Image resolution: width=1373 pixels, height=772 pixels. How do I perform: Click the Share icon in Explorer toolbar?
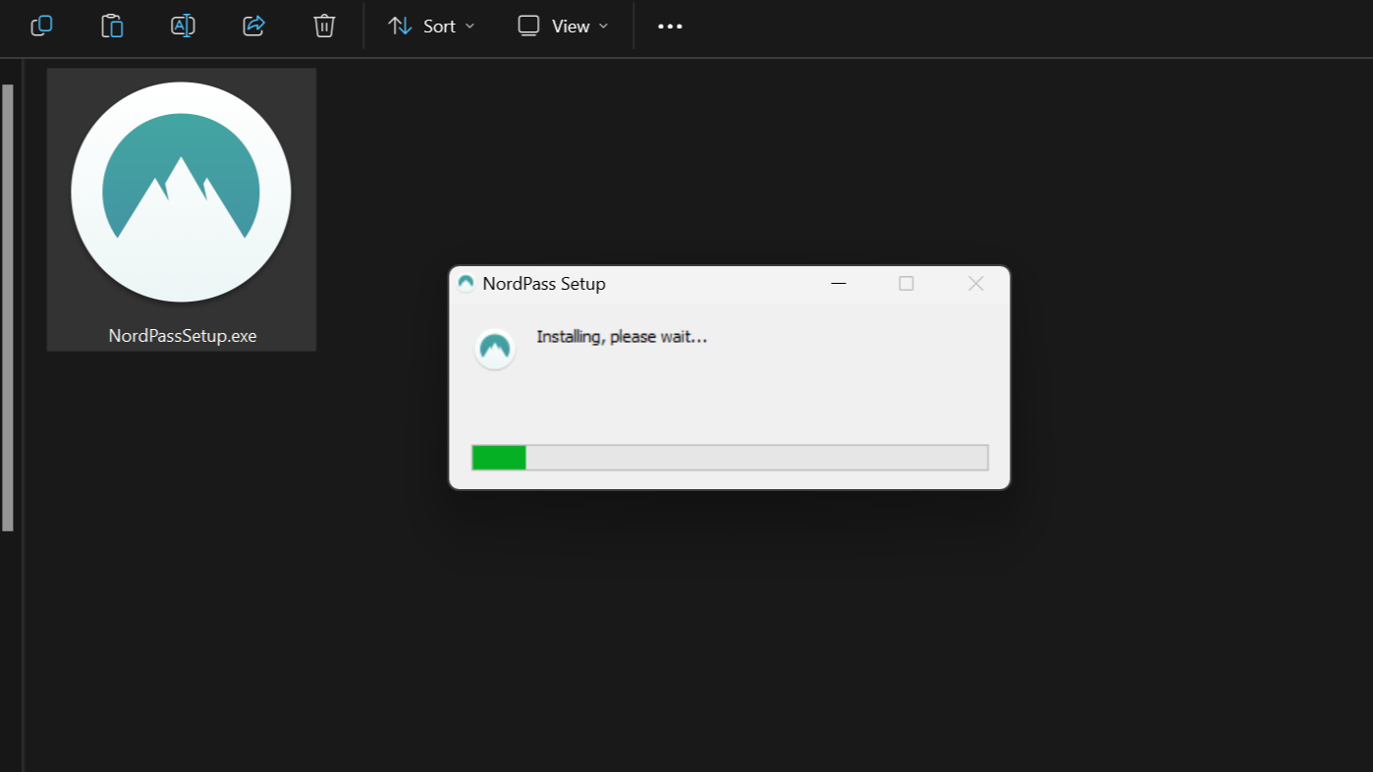pyautogui.click(x=253, y=27)
